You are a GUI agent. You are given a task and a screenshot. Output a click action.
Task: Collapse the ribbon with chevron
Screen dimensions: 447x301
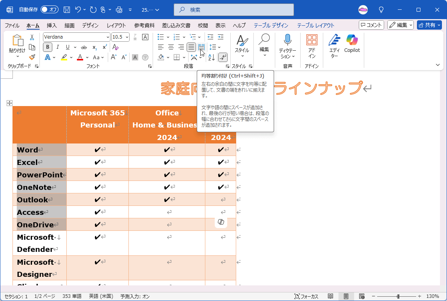point(438,65)
